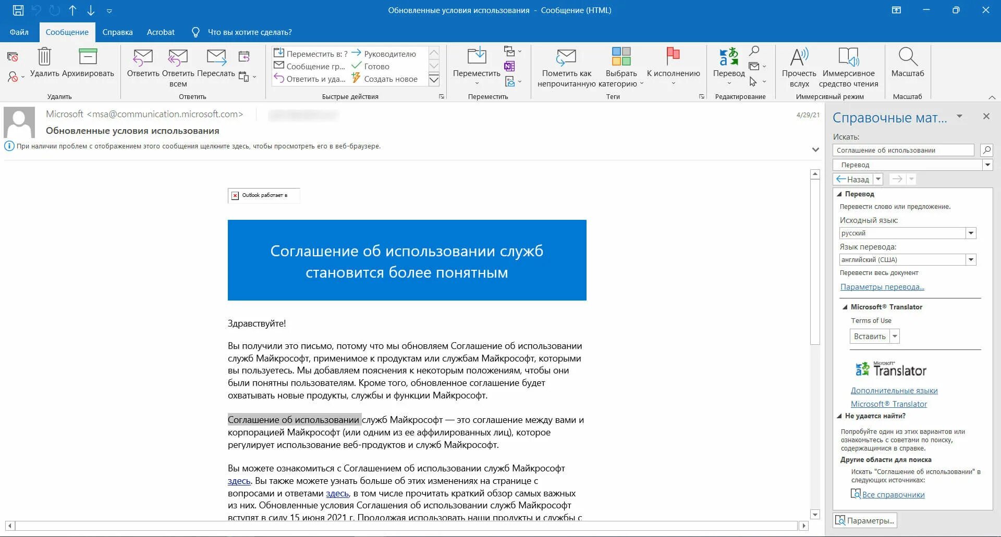This screenshot has width=1001, height=537.
Task: Expand the message header with the chevron
Action: coord(815,150)
